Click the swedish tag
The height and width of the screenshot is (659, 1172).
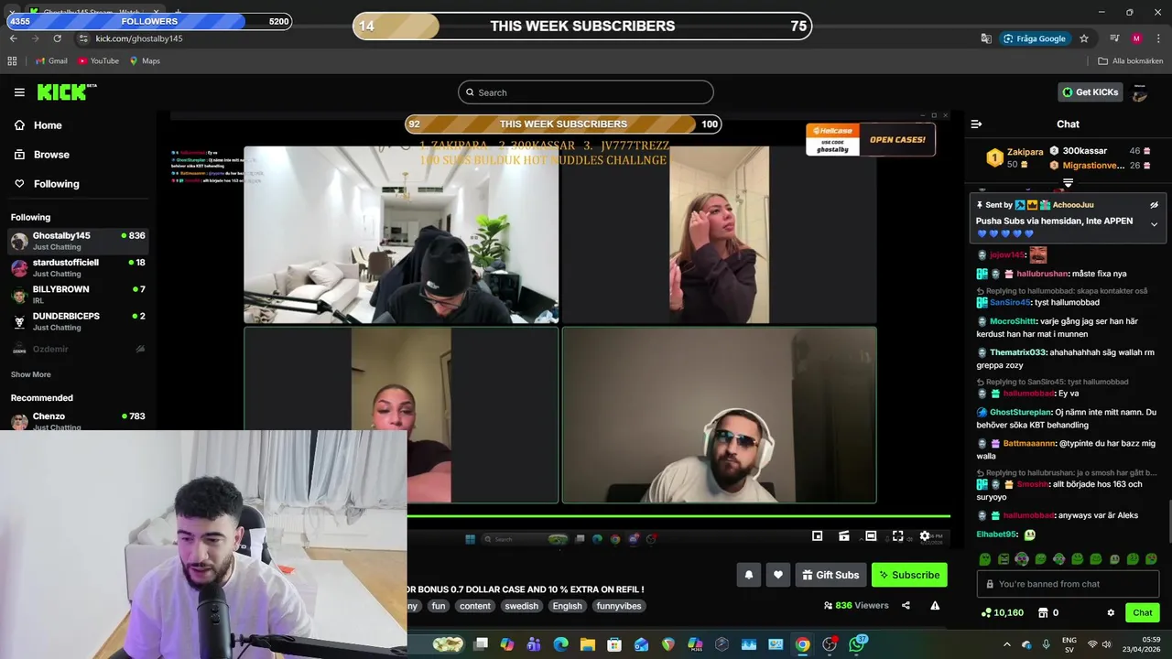click(x=522, y=606)
